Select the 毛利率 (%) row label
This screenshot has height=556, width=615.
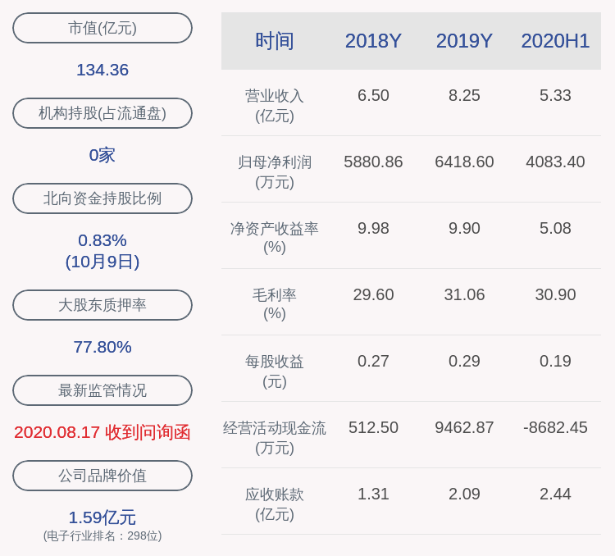tap(275, 304)
